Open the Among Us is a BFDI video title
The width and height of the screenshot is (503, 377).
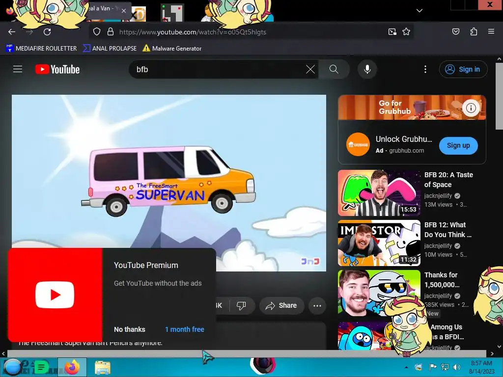point(447,332)
